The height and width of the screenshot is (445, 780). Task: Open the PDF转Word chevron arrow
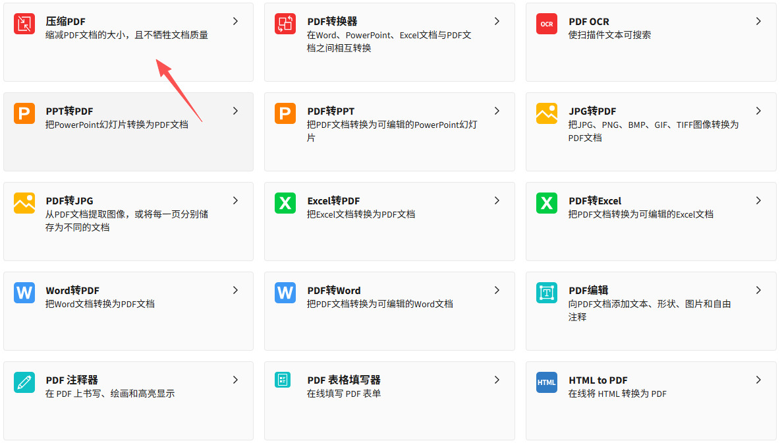(497, 290)
